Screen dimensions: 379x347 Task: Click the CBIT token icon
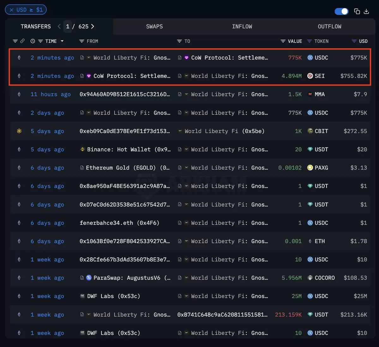click(x=310, y=131)
